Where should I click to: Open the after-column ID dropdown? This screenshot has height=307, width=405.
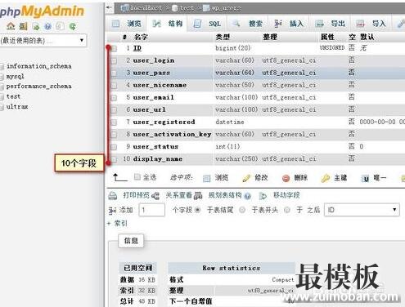click(x=362, y=210)
